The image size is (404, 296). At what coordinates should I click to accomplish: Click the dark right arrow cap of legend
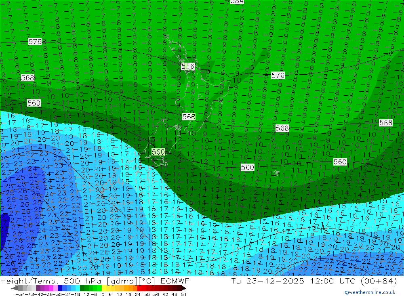(x=184, y=288)
